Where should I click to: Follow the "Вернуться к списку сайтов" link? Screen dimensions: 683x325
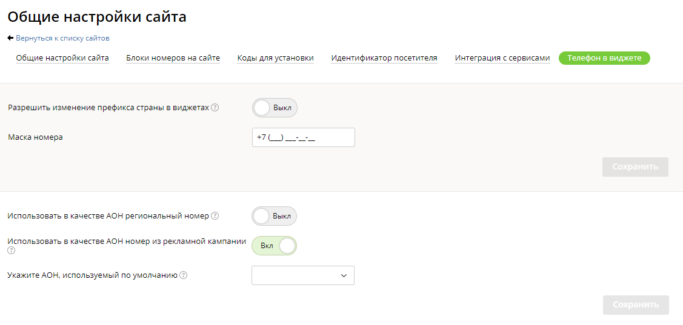pos(62,38)
